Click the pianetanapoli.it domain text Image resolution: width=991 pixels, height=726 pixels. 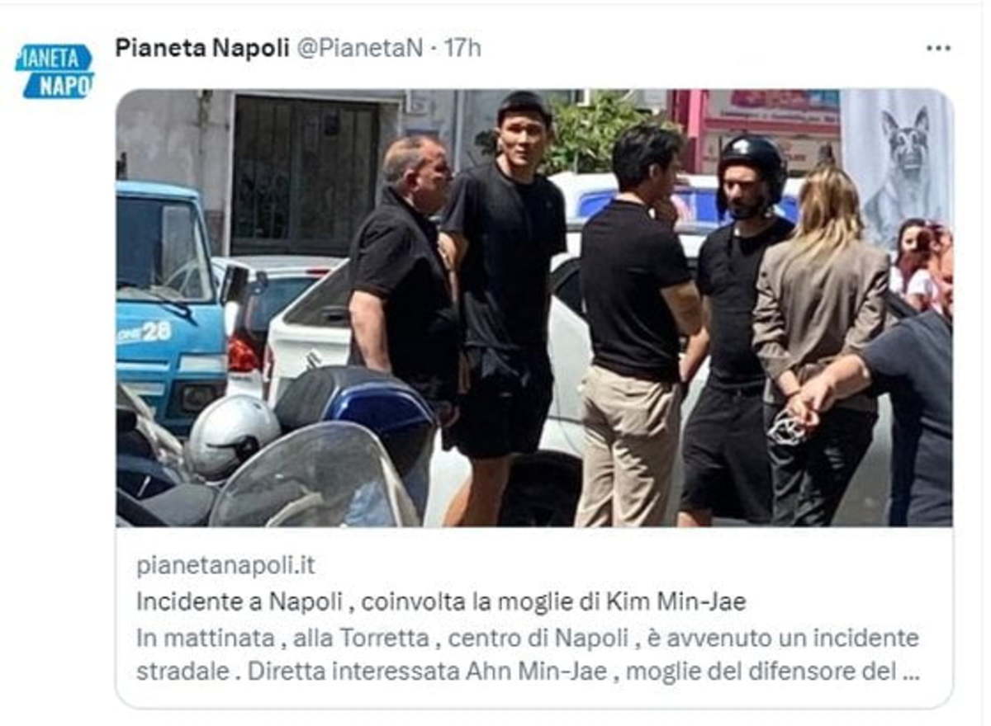225,566
